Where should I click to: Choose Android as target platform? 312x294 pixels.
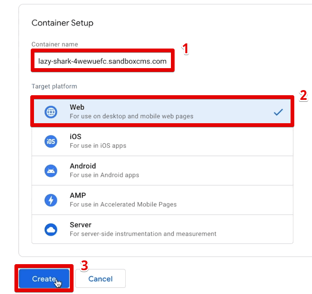(162, 171)
